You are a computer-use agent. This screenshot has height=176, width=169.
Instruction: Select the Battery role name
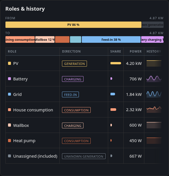(x=20, y=79)
